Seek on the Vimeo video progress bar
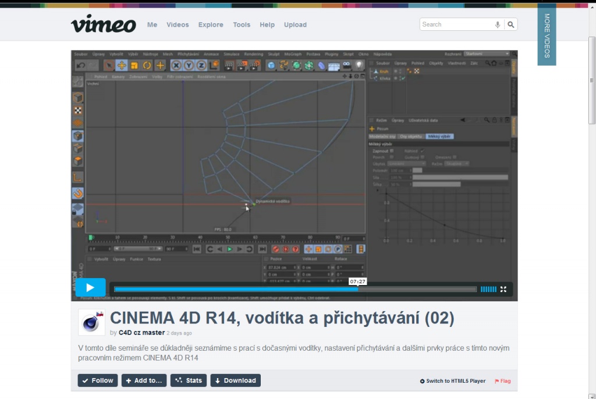The height and width of the screenshot is (399, 596). click(x=295, y=289)
